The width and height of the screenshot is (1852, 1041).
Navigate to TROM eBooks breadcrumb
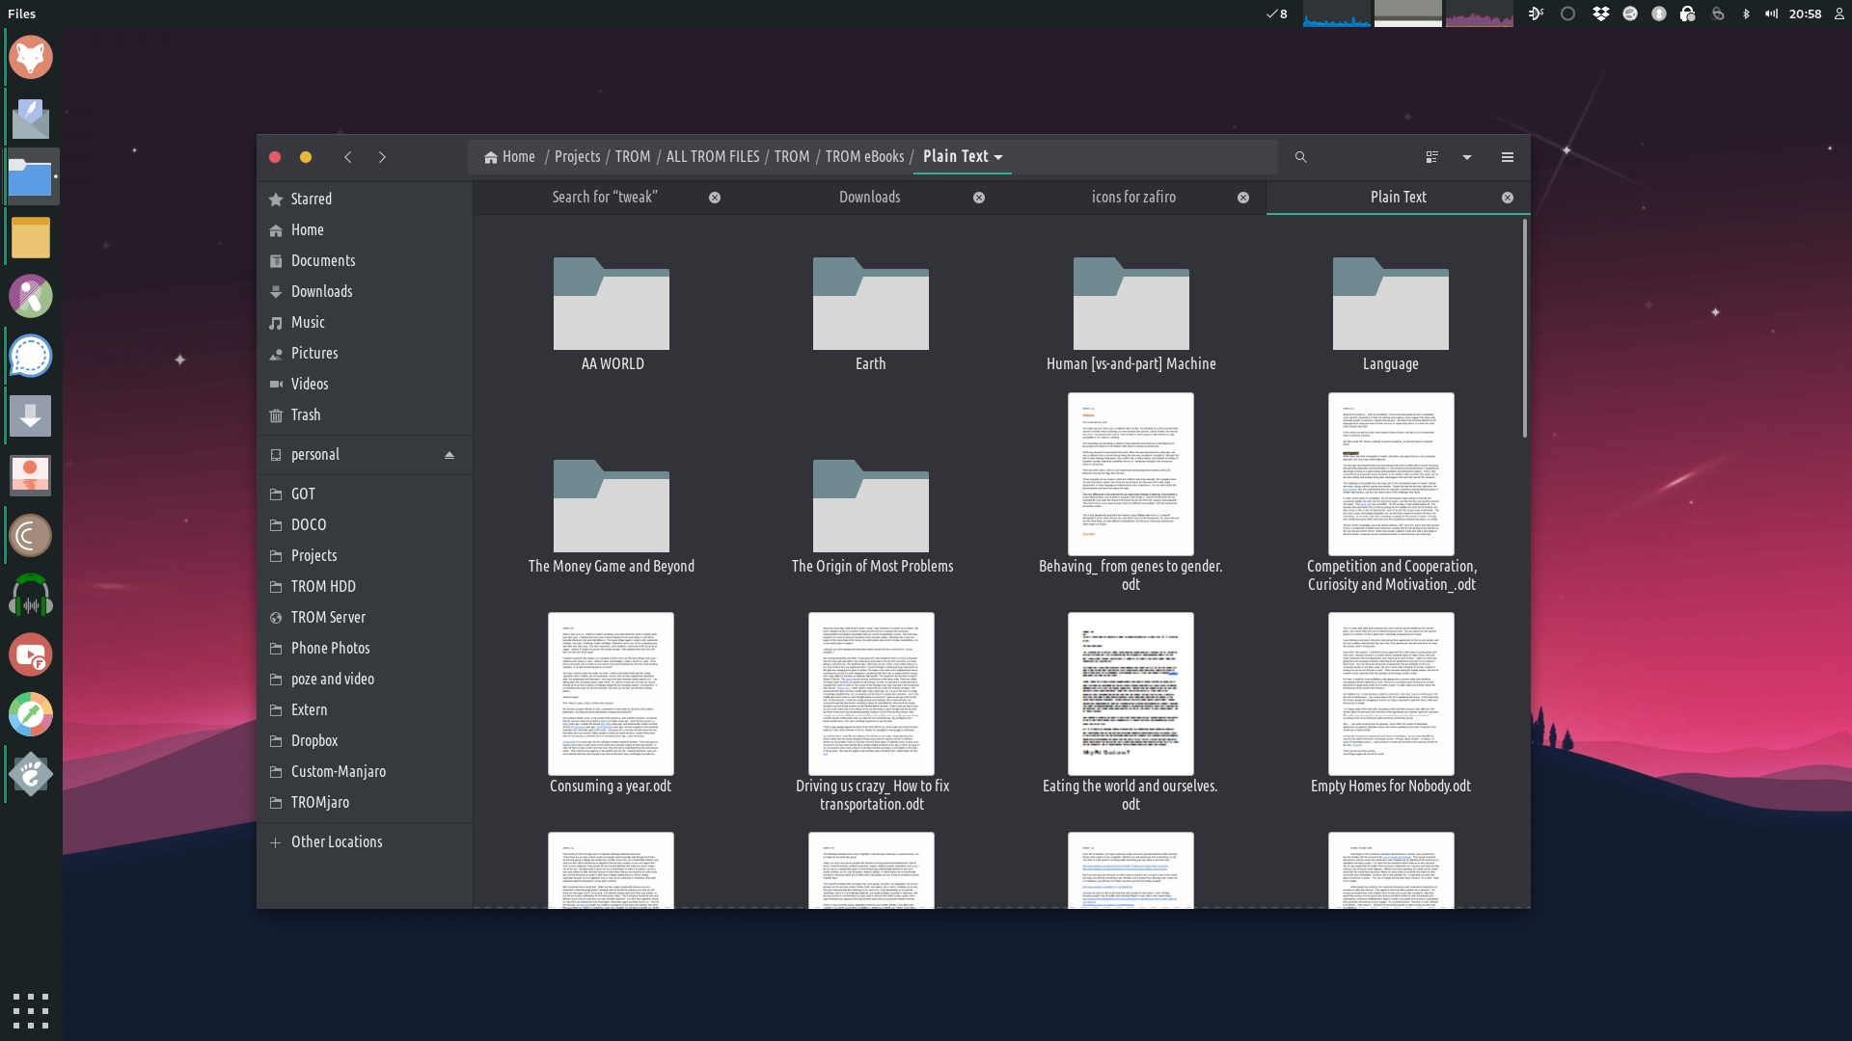point(864,156)
